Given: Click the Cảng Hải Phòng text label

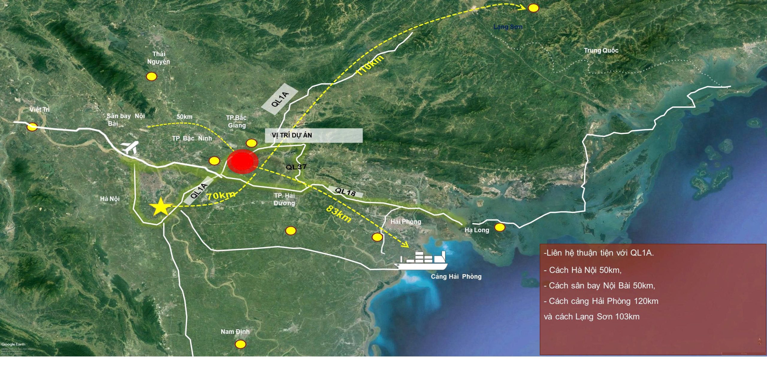Looking at the screenshot, I should coord(456,277).
